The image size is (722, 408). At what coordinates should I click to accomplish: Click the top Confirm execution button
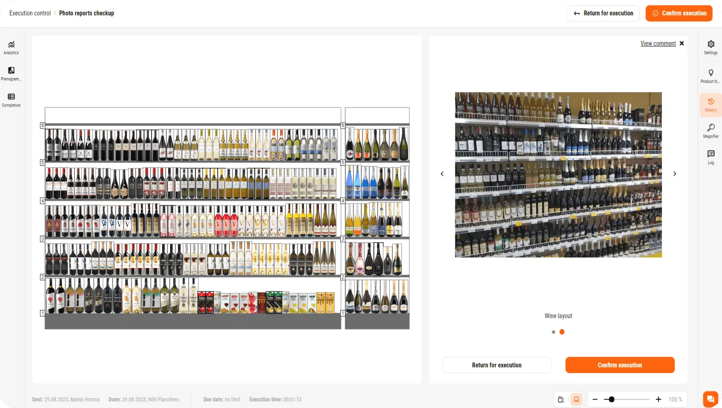678,13
